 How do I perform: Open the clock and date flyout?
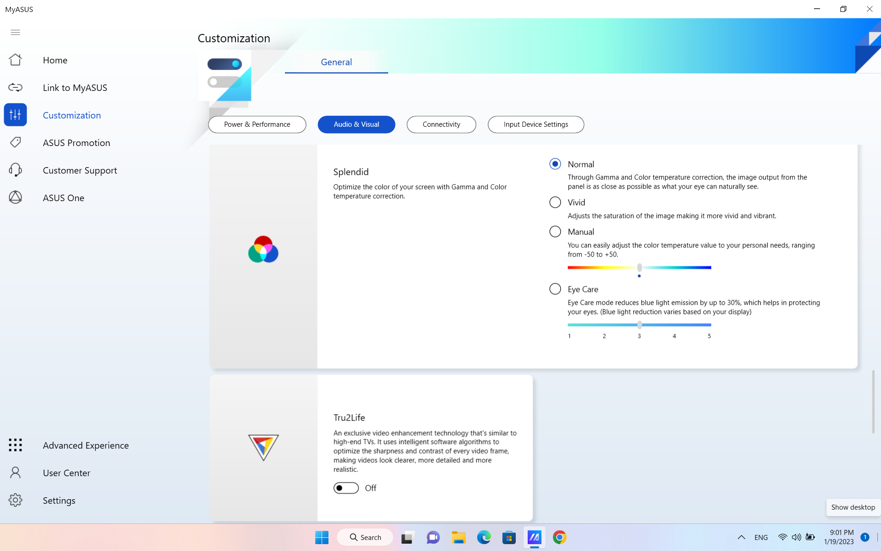click(839, 537)
